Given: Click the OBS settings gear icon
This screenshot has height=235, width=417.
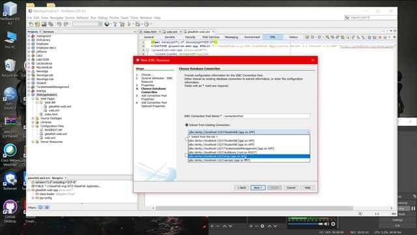Looking at the screenshot, I should [333, 224].
